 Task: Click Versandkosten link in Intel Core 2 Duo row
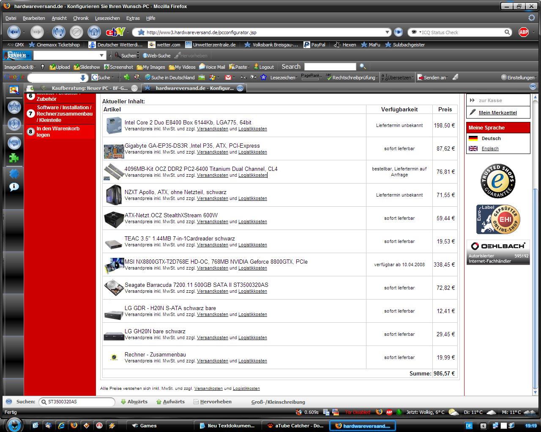212,129
